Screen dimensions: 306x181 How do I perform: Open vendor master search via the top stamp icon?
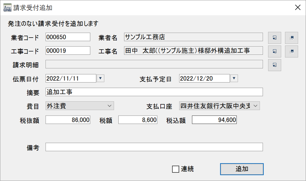(291, 38)
